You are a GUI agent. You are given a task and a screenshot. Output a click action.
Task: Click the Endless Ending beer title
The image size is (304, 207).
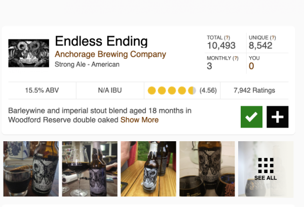(101, 41)
